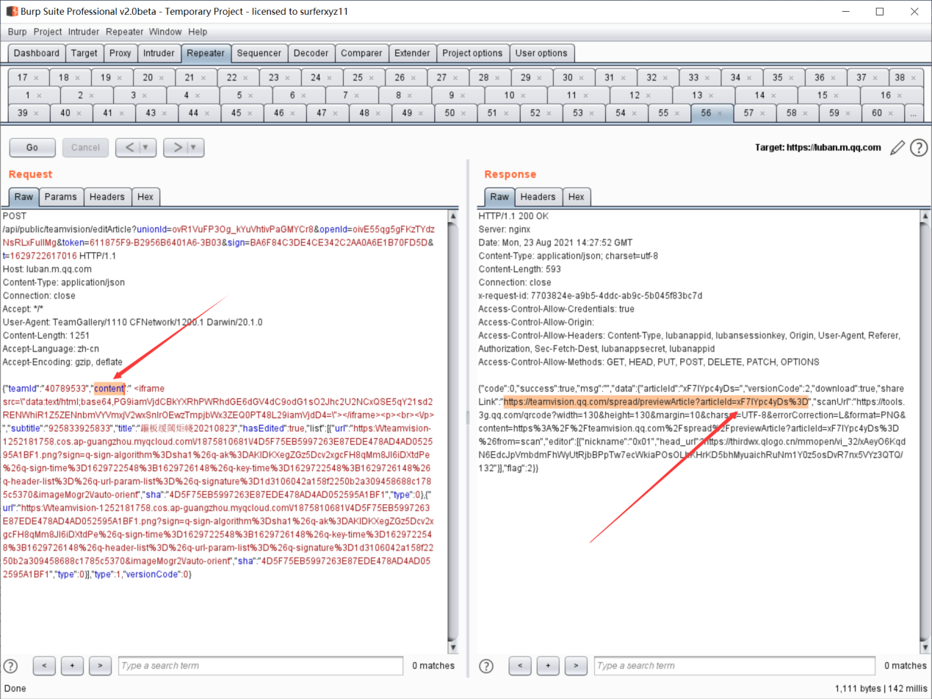932x699 pixels.
Task: Click the response search help icon
Action: (x=486, y=666)
